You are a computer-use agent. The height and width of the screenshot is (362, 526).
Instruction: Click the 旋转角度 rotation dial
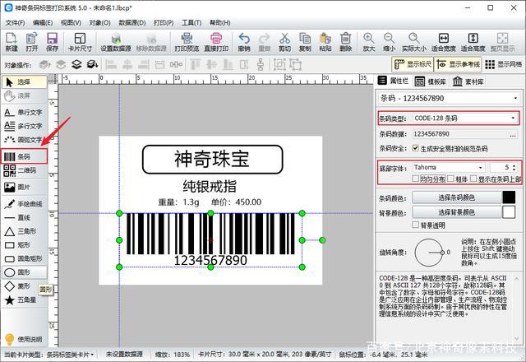(429, 253)
